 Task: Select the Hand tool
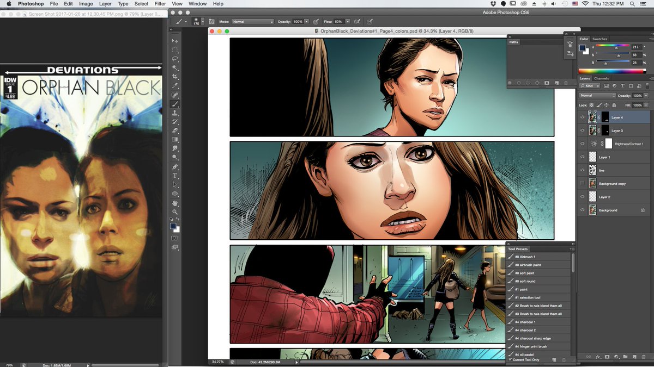click(175, 203)
